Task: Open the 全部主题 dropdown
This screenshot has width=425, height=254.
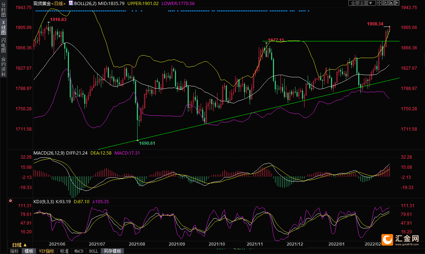Action: click(x=361, y=3)
